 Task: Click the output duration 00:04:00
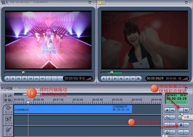[x=171, y=78]
